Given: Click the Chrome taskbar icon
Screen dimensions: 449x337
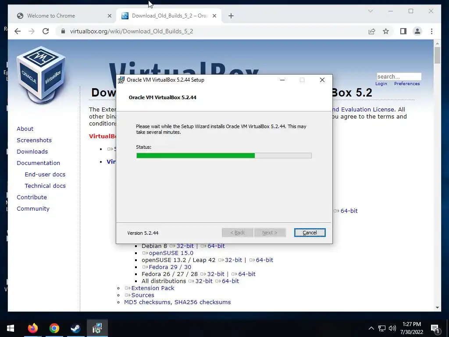Looking at the screenshot, I should pyautogui.click(x=54, y=328).
